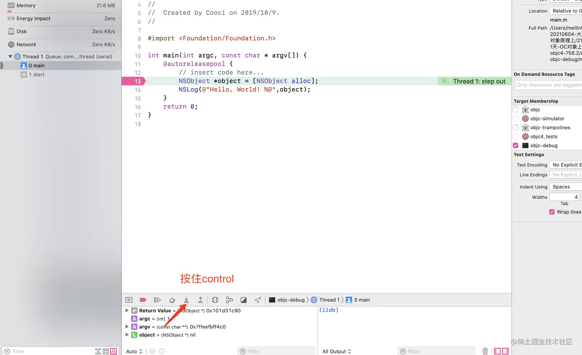Screen dimensions: 582x355
Task: Open the Disk gauge
Action: click(60, 32)
